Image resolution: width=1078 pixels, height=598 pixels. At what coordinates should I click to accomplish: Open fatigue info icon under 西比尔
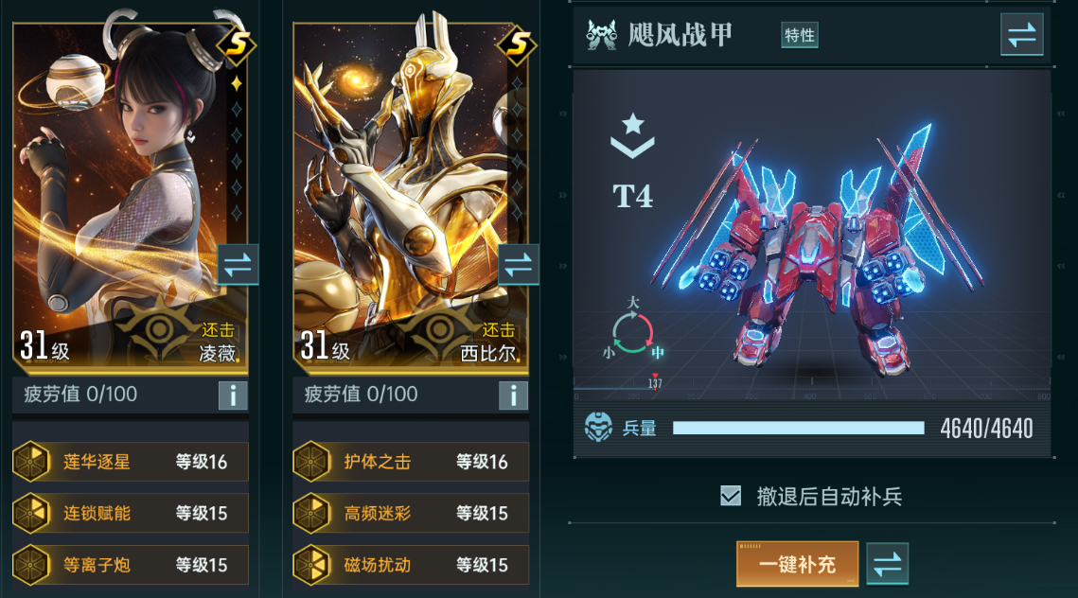tap(513, 396)
